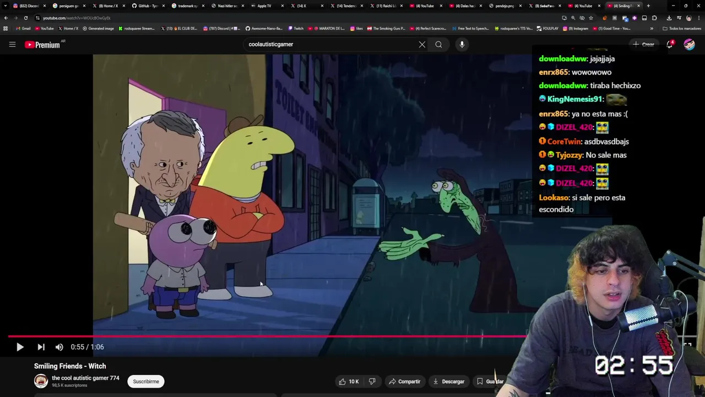705x397 pixels.
Task: Share via the Compartir button
Action: (x=405, y=381)
